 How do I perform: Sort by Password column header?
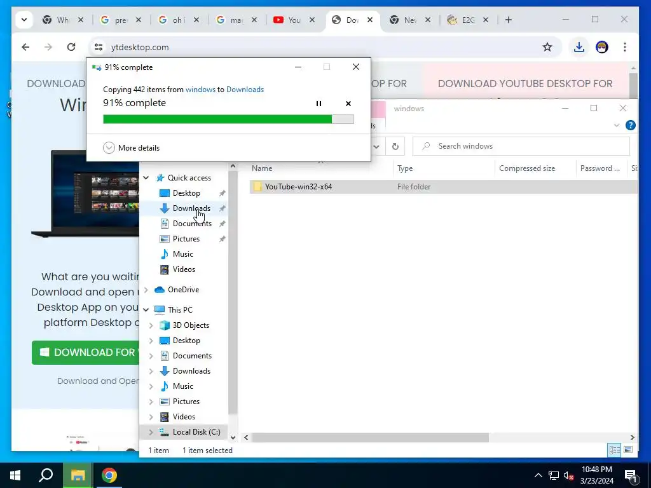600,168
